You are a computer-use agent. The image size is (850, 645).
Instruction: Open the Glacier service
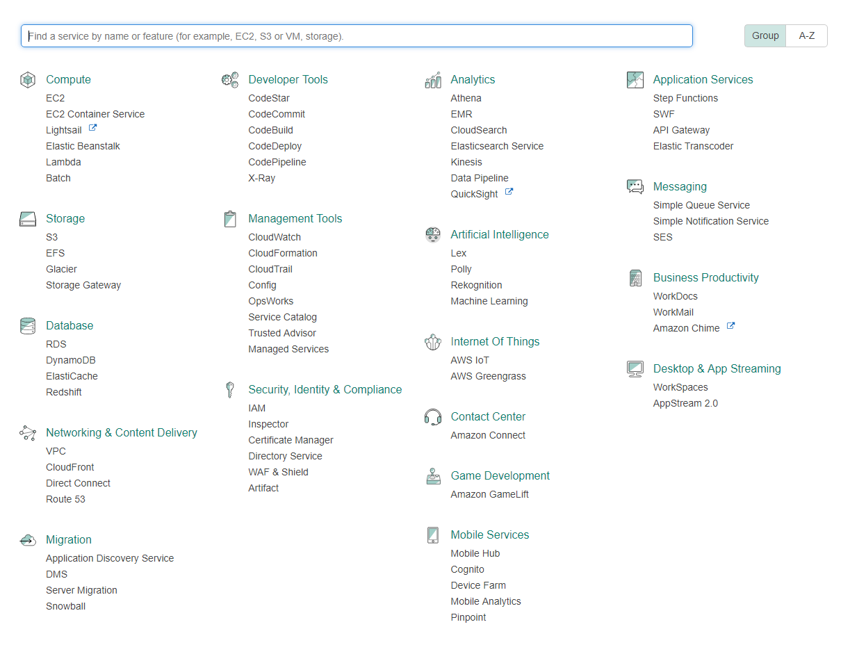coord(62,270)
